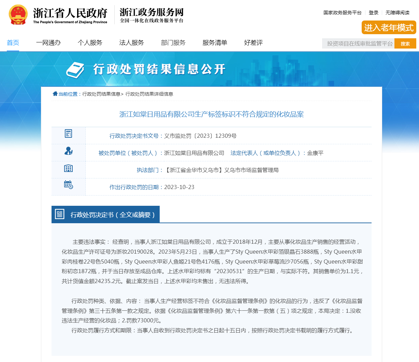Select 个人服务 in navigation bar
Screen dimensions: 419x362
coord(90,43)
